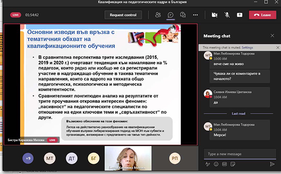Open the emoji picker

point(216,164)
